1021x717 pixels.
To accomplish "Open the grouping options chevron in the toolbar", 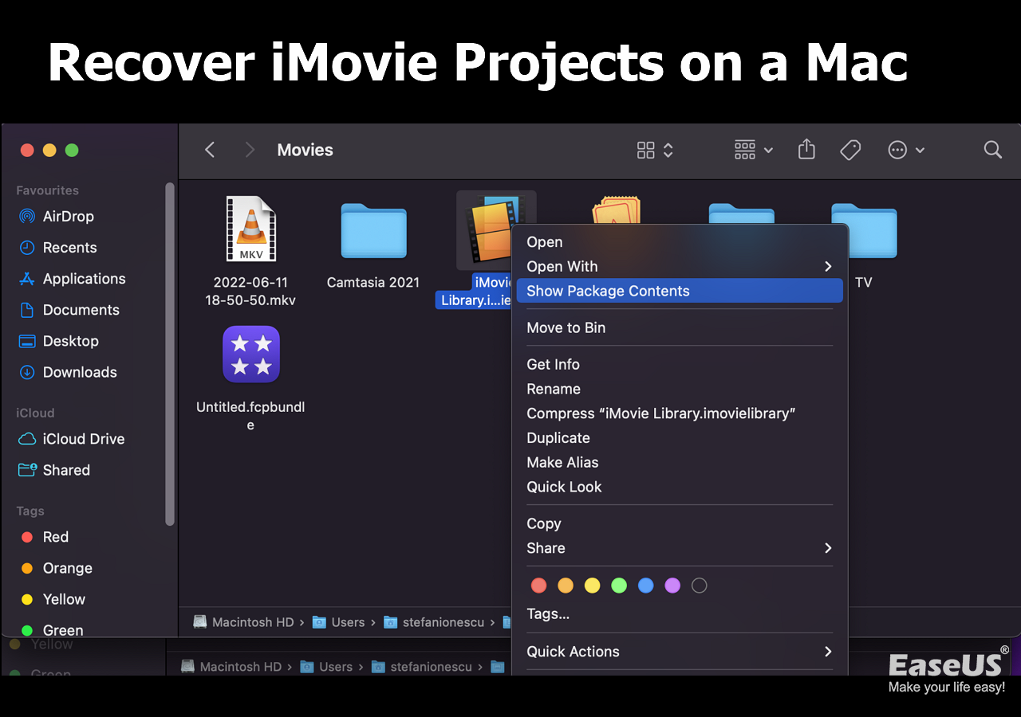I will 768,150.
